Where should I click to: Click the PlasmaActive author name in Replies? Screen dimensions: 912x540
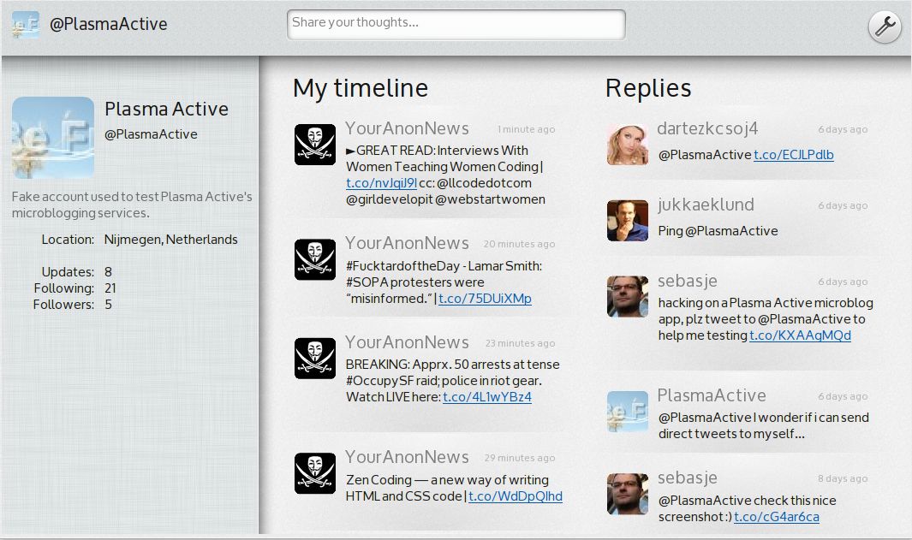coord(712,395)
